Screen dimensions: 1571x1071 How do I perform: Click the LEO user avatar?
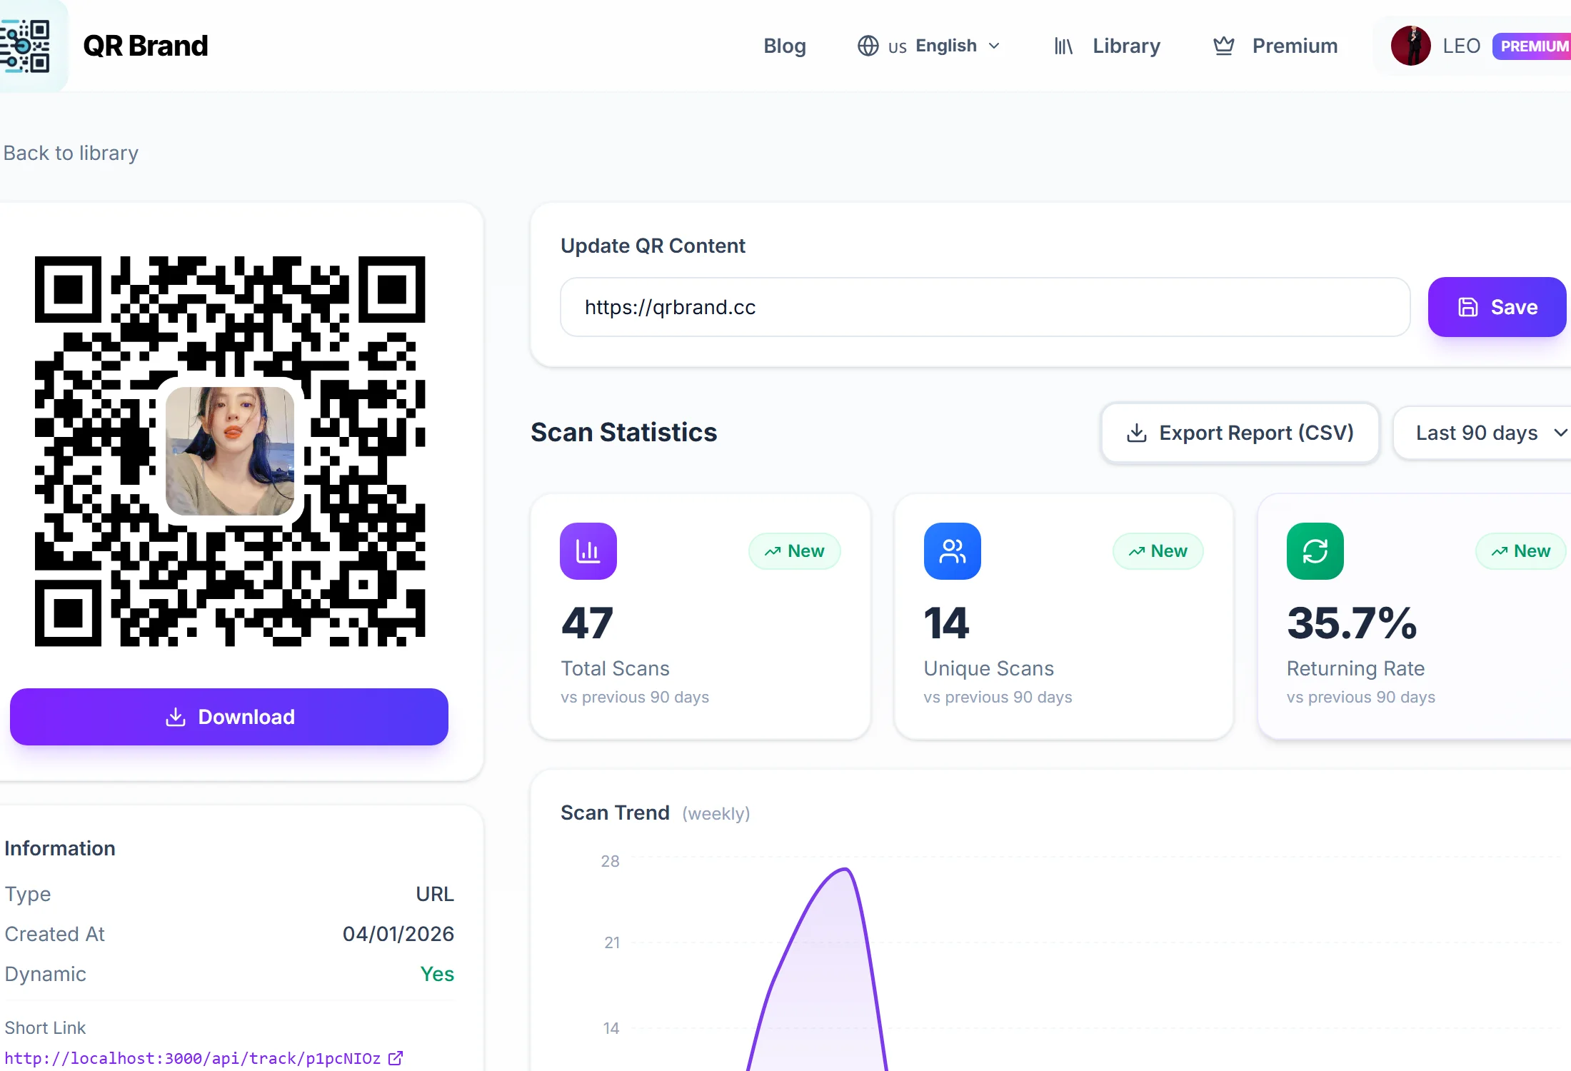(1410, 46)
